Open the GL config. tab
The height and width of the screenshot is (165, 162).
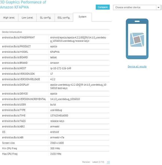[45, 18]
